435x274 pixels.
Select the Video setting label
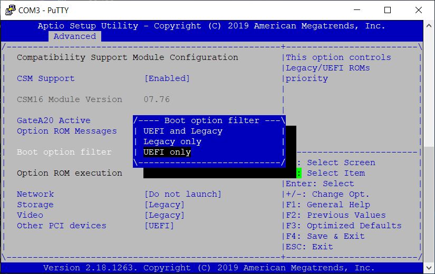[x=30, y=215]
